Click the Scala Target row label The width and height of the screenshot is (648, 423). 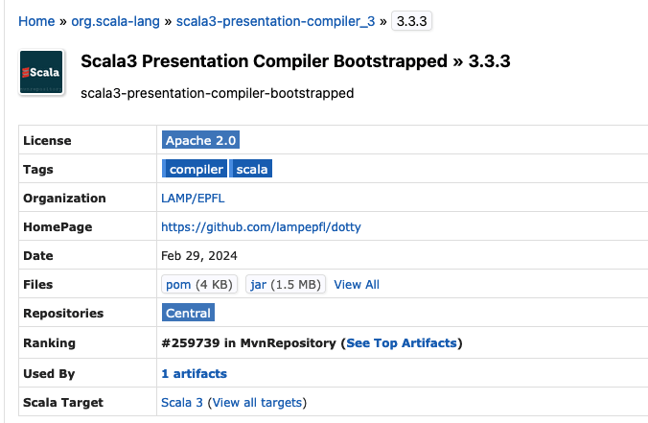(63, 403)
